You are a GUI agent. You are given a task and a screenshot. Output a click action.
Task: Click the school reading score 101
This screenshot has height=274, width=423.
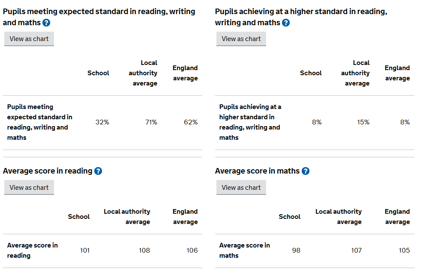pos(85,250)
